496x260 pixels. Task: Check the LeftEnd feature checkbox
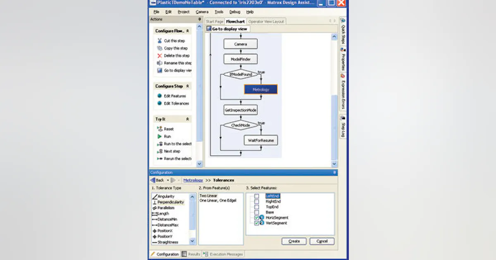[x=257, y=196]
